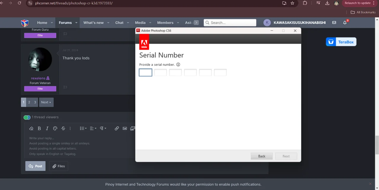Open the alerts bell icon
This screenshot has width=379, height=190.
[345, 23]
